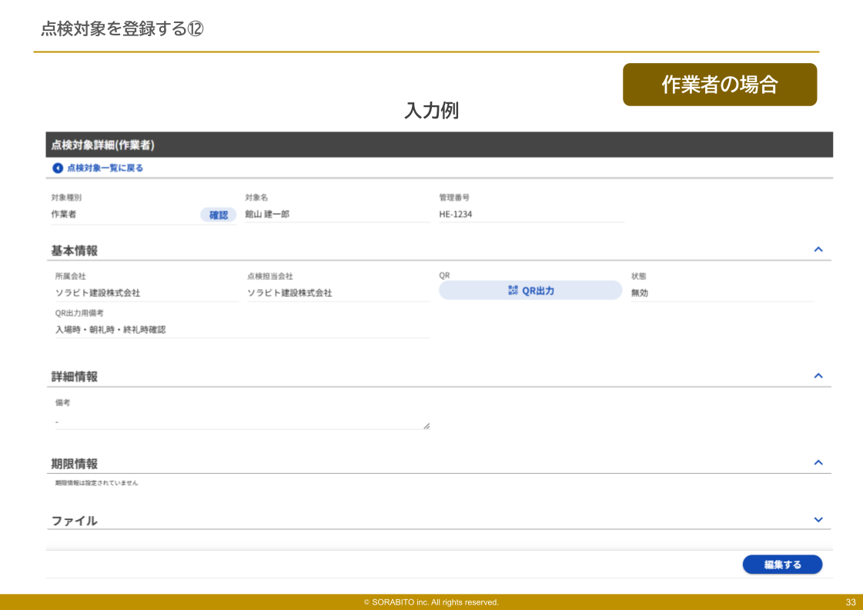Click the QR出力 button label
This screenshot has height=610, width=863.
point(538,291)
